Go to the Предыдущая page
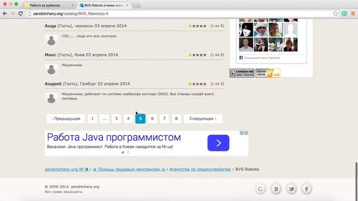This screenshot has height=201, width=358. point(66,118)
